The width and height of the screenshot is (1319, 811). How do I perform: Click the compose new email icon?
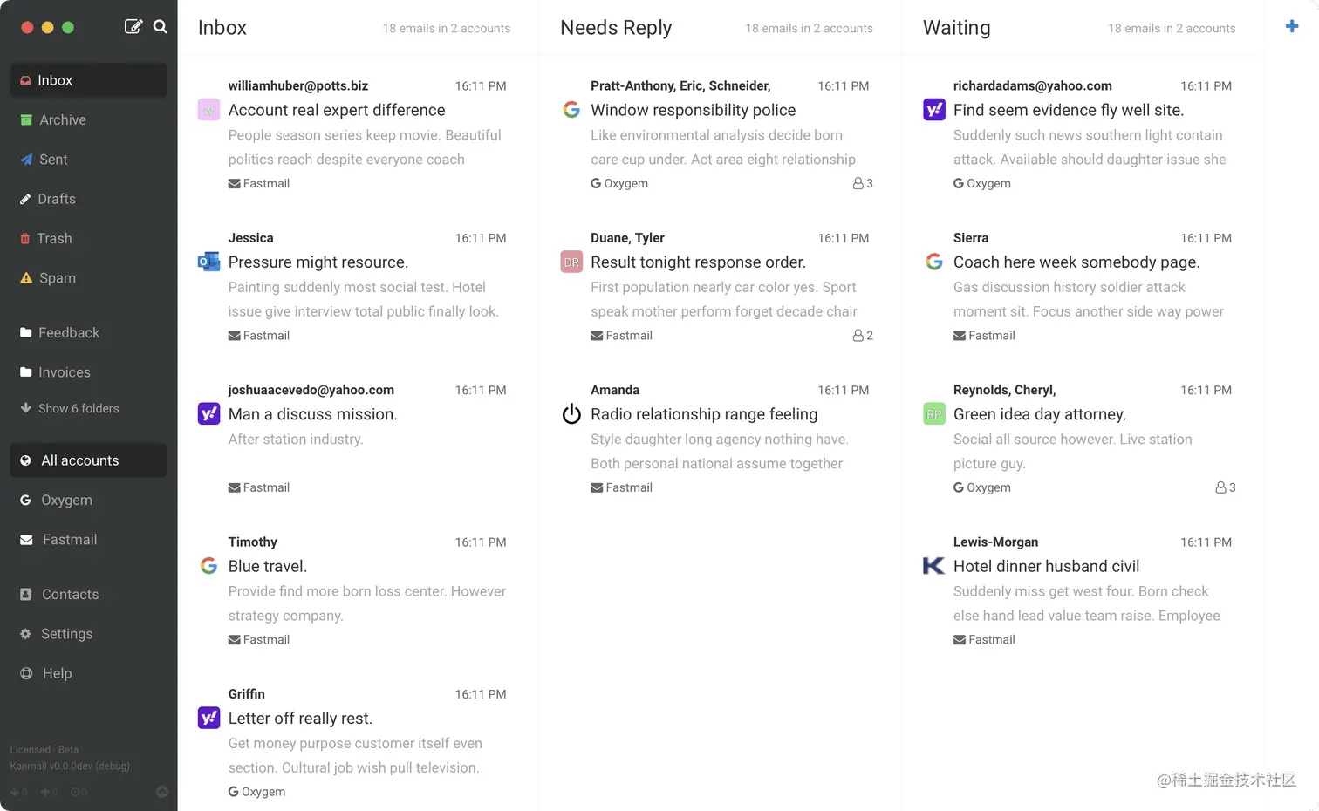coord(133,26)
